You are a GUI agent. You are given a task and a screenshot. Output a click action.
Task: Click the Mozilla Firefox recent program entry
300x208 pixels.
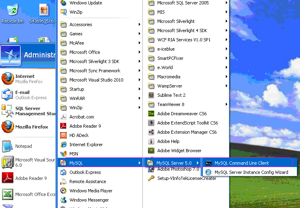point(28,127)
